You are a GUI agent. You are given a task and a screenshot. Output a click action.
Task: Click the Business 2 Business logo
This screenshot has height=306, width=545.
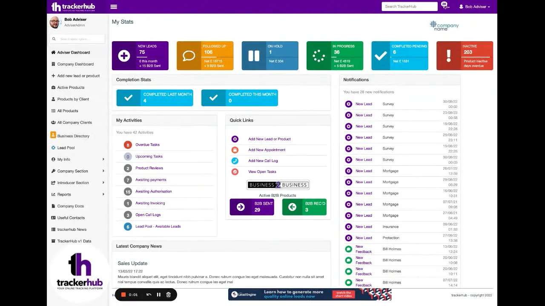point(278,185)
